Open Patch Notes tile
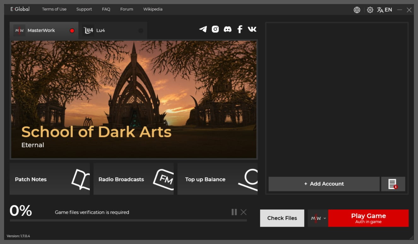 coord(50,179)
